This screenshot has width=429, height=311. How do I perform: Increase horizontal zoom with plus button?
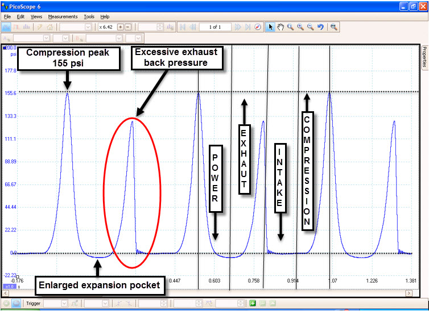[x=120, y=27]
